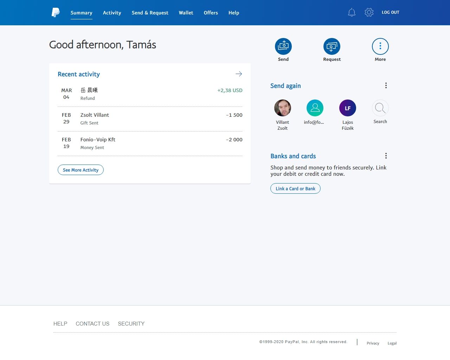Screen dimensions: 450x360
Task: Open the Send & Request tab
Action: coord(150,13)
